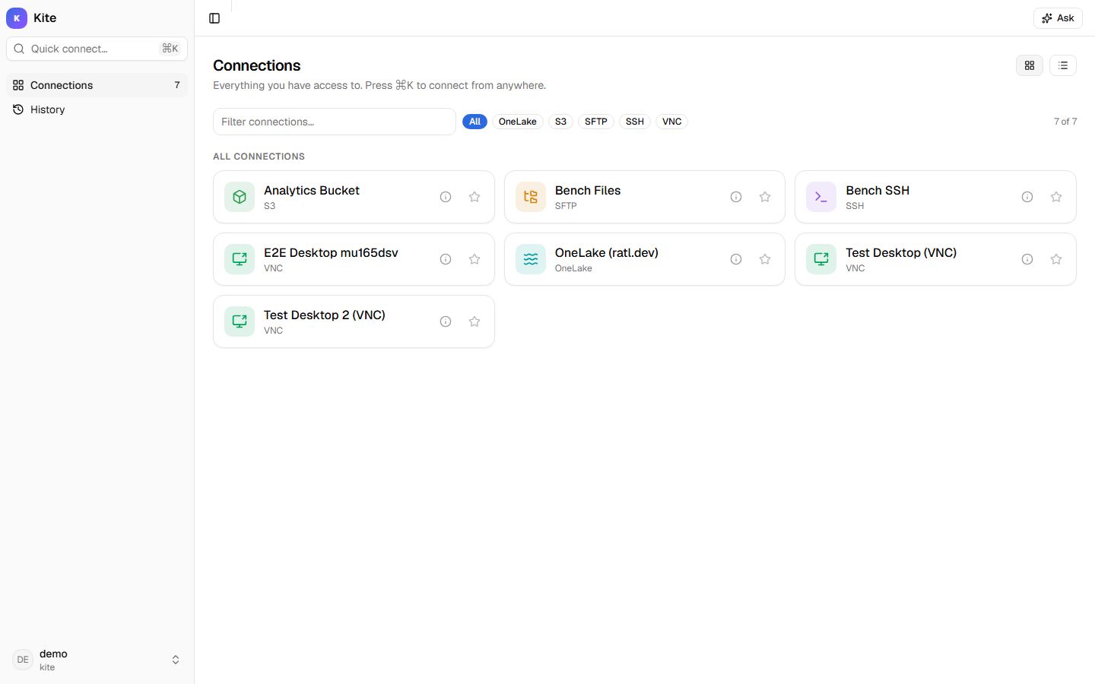The width and height of the screenshot is (1095, 684).
Task: Click the E2E Desktop mu165dsv monitor icon
Action: click(240, 259)
